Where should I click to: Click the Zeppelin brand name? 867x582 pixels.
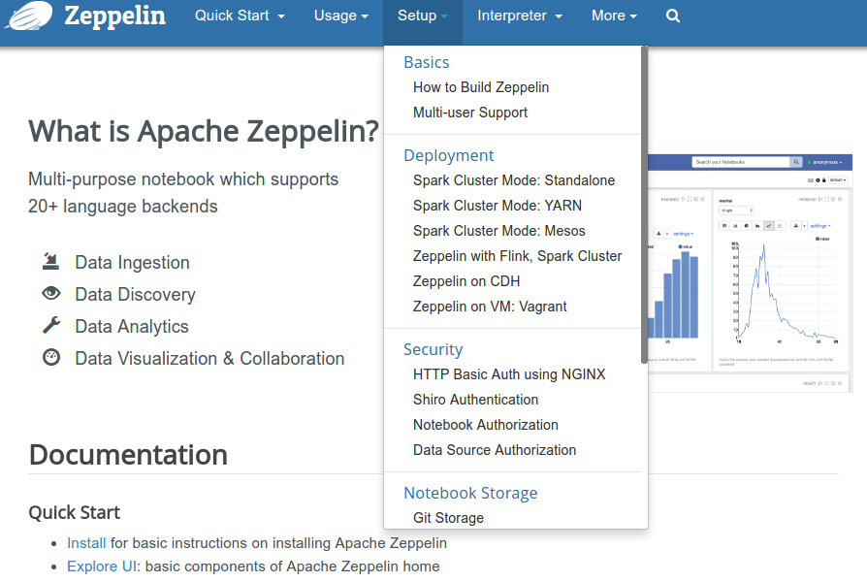[115, 16]
